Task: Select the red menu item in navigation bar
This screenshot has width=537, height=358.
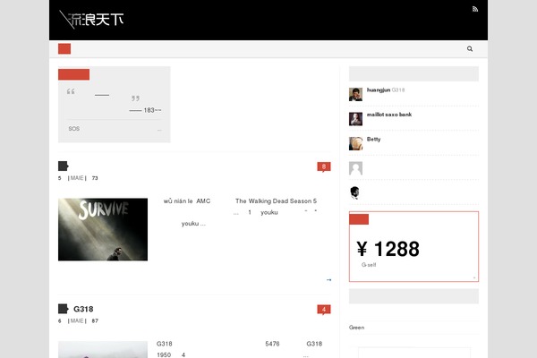Action: pyautogui.click(x=64, y=49)
